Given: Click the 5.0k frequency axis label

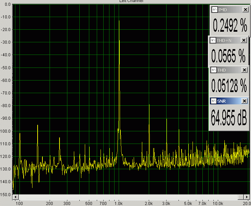Looking at the screenshot, I should coord(188,204).
